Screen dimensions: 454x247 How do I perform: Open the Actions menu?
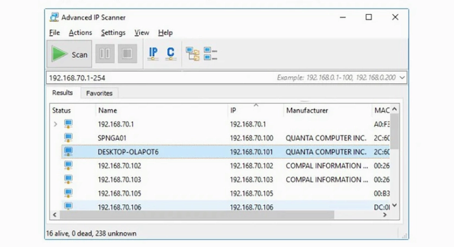(80, 33)
